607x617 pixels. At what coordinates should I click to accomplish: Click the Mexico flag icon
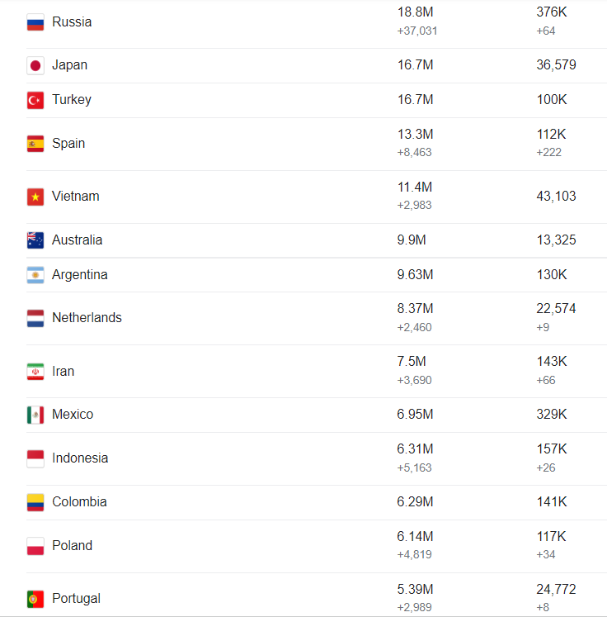point(35,415)
